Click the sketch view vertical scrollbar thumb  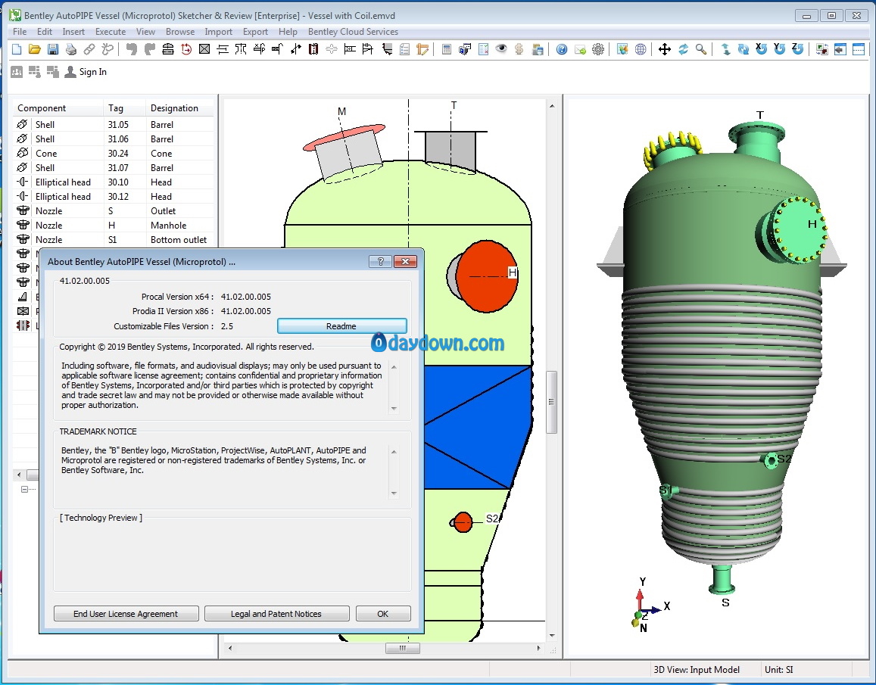tap(552, 402)
